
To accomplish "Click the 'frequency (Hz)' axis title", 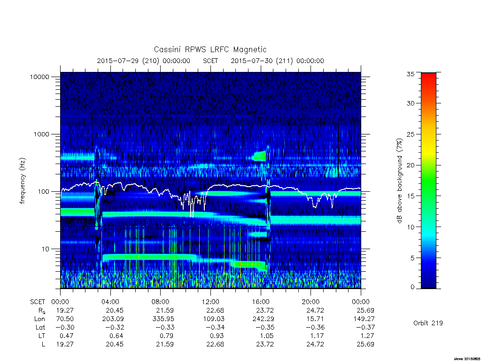I will point(22,181).
